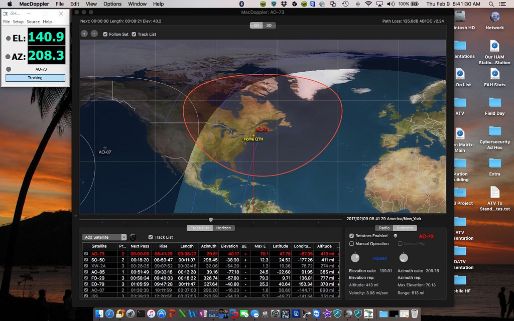This screenshot has width=514, height=321.
Task: Open Source menu in GH tracker window
Action: click(33, 22)
